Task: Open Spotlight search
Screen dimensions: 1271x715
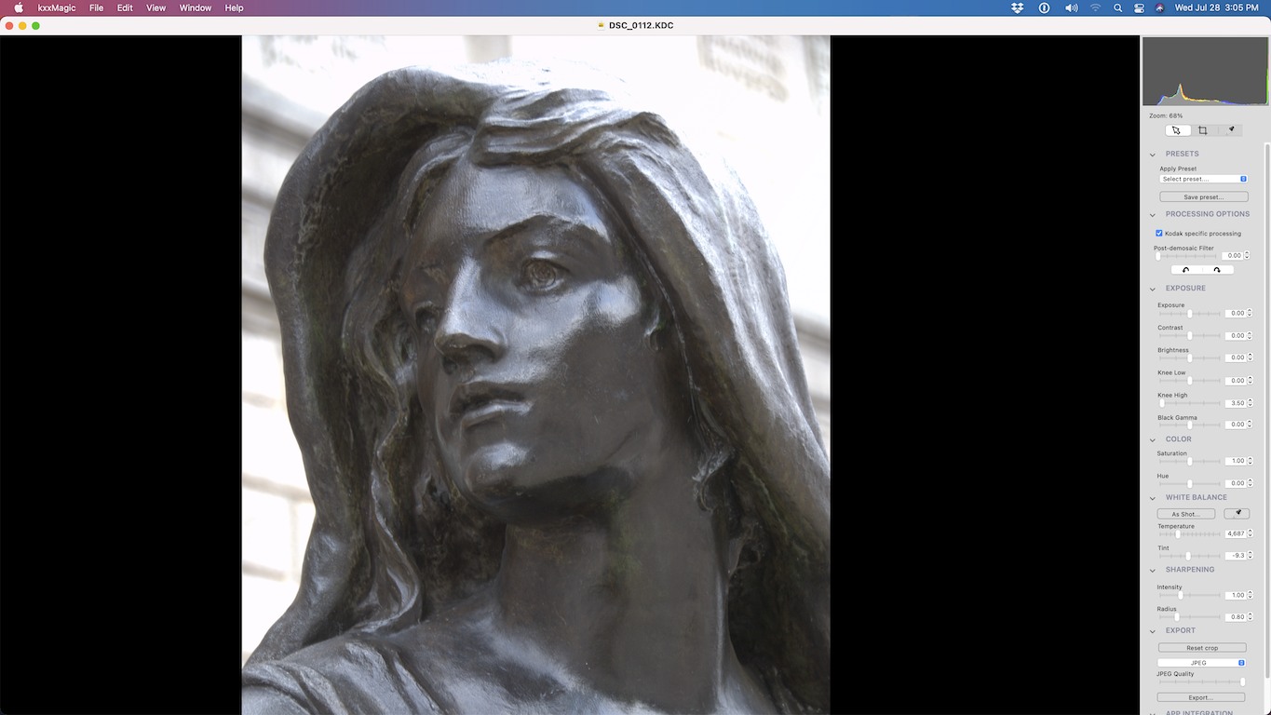Action: point(1118,7)
